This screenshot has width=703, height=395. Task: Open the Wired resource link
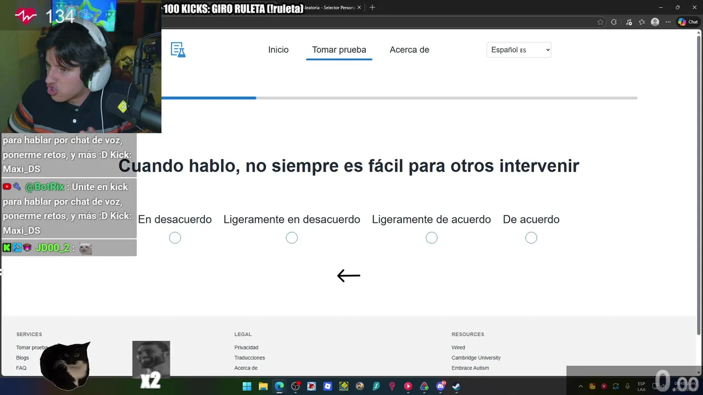pyautogui.click(x=458, y=347)
